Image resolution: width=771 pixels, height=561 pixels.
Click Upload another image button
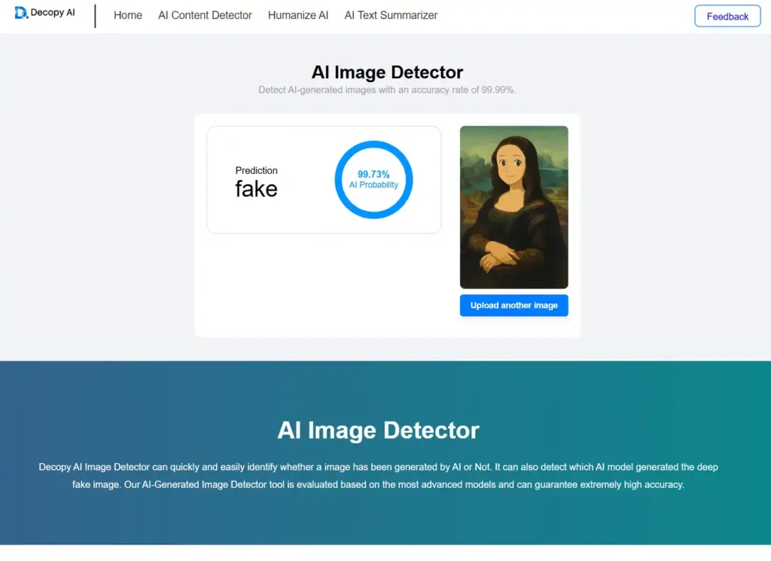[x=513, y=305]
